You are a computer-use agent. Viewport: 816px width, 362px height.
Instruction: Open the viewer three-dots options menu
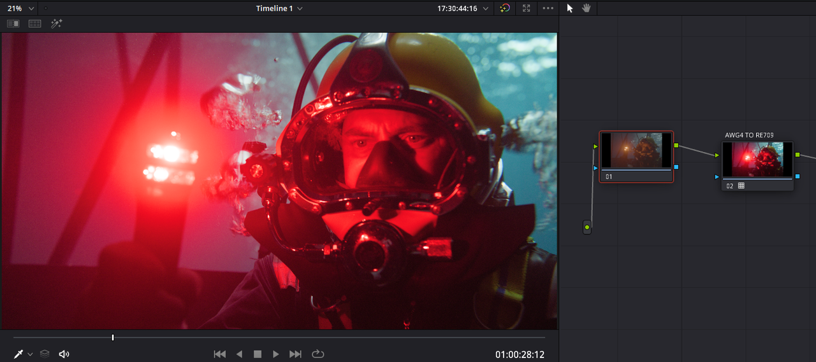click(x=548, y=8)
